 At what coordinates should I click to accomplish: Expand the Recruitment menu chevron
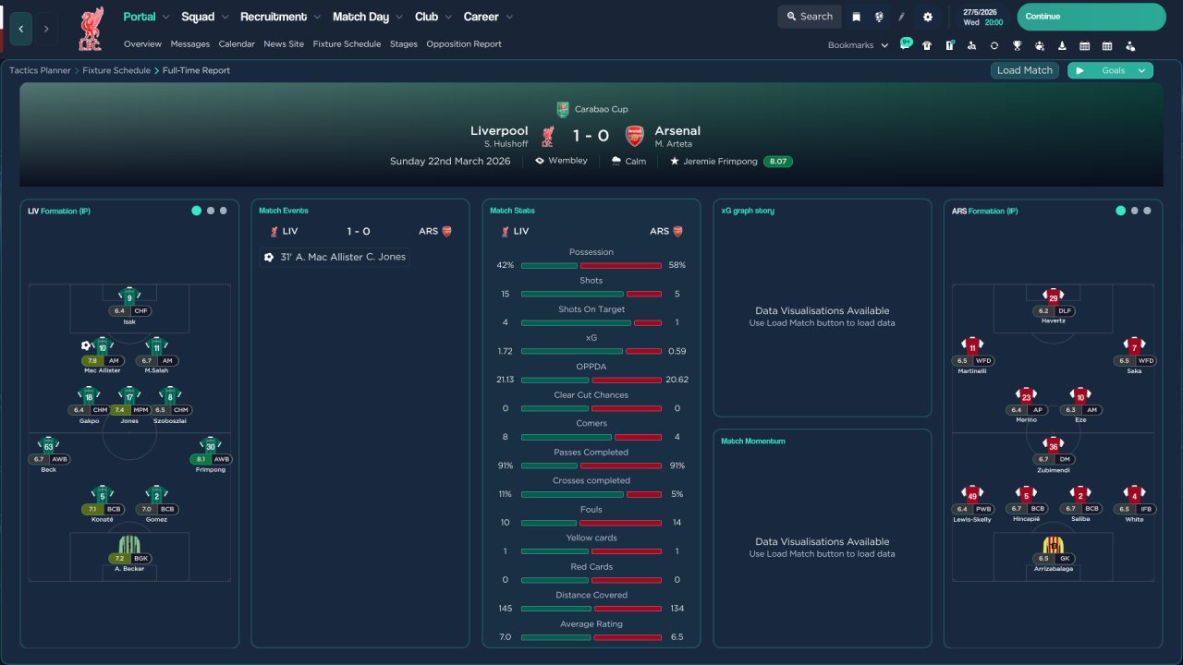317,17
